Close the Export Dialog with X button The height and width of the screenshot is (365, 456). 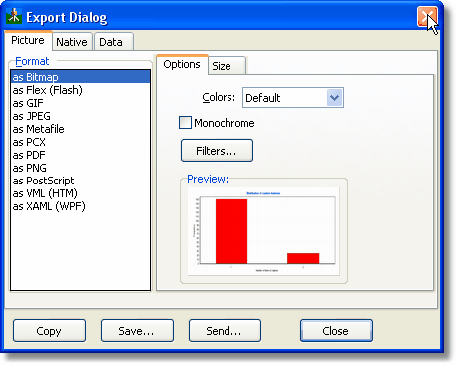coord(427,17)
